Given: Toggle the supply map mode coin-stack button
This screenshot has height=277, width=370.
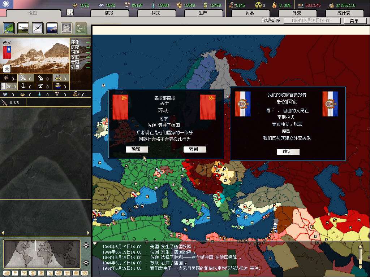Looking at the screenshot, I should (41, 273).
